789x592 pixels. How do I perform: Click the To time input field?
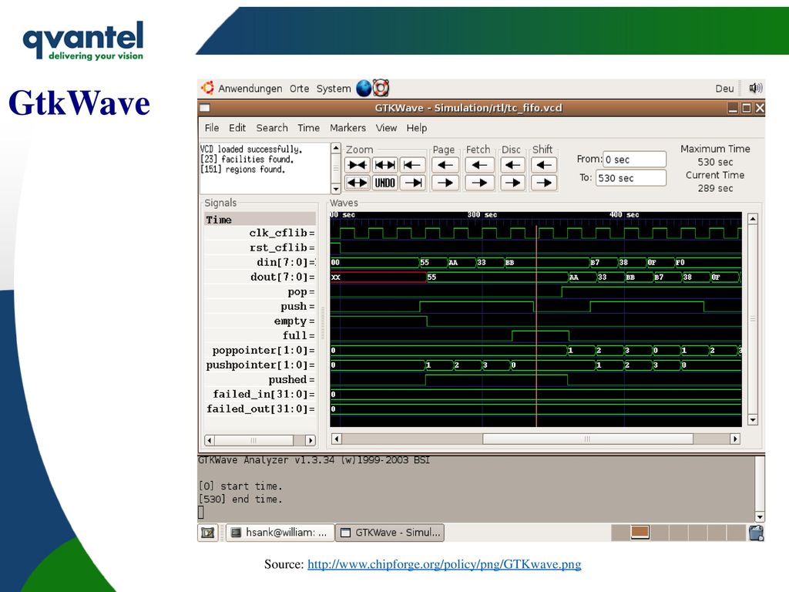(x=631, y=178)
